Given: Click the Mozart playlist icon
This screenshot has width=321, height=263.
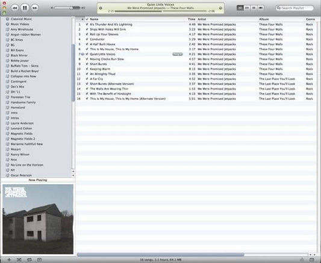Looking at the screenshot, I should (8, 149).
